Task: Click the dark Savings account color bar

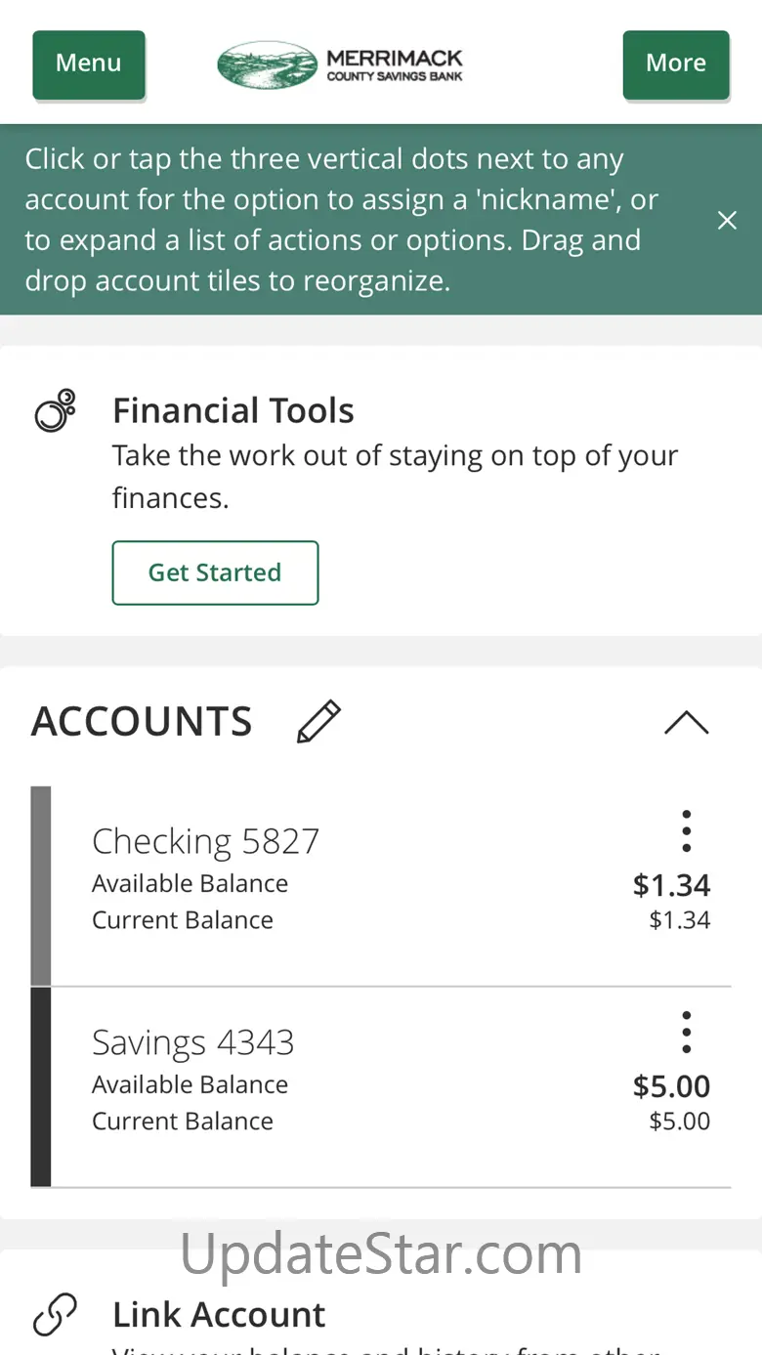Action: (x=41, y=1086)
